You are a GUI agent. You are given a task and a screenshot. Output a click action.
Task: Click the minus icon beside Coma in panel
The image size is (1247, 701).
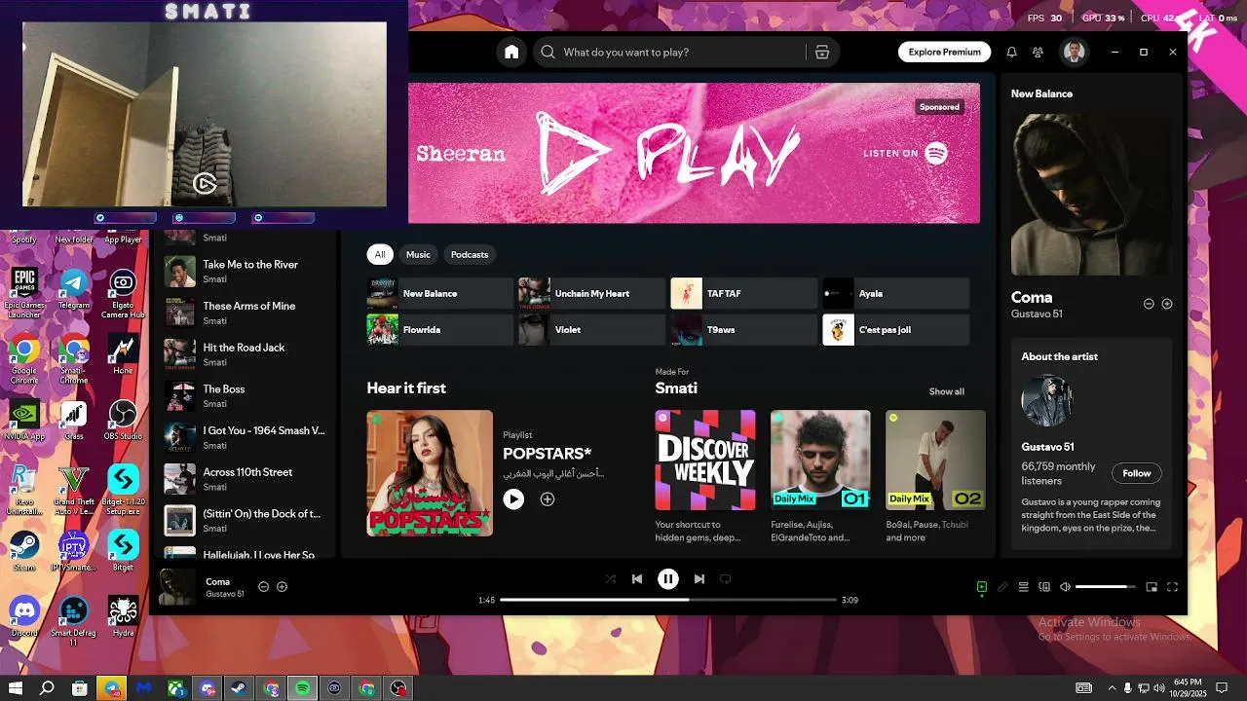tap(1149, 304)
